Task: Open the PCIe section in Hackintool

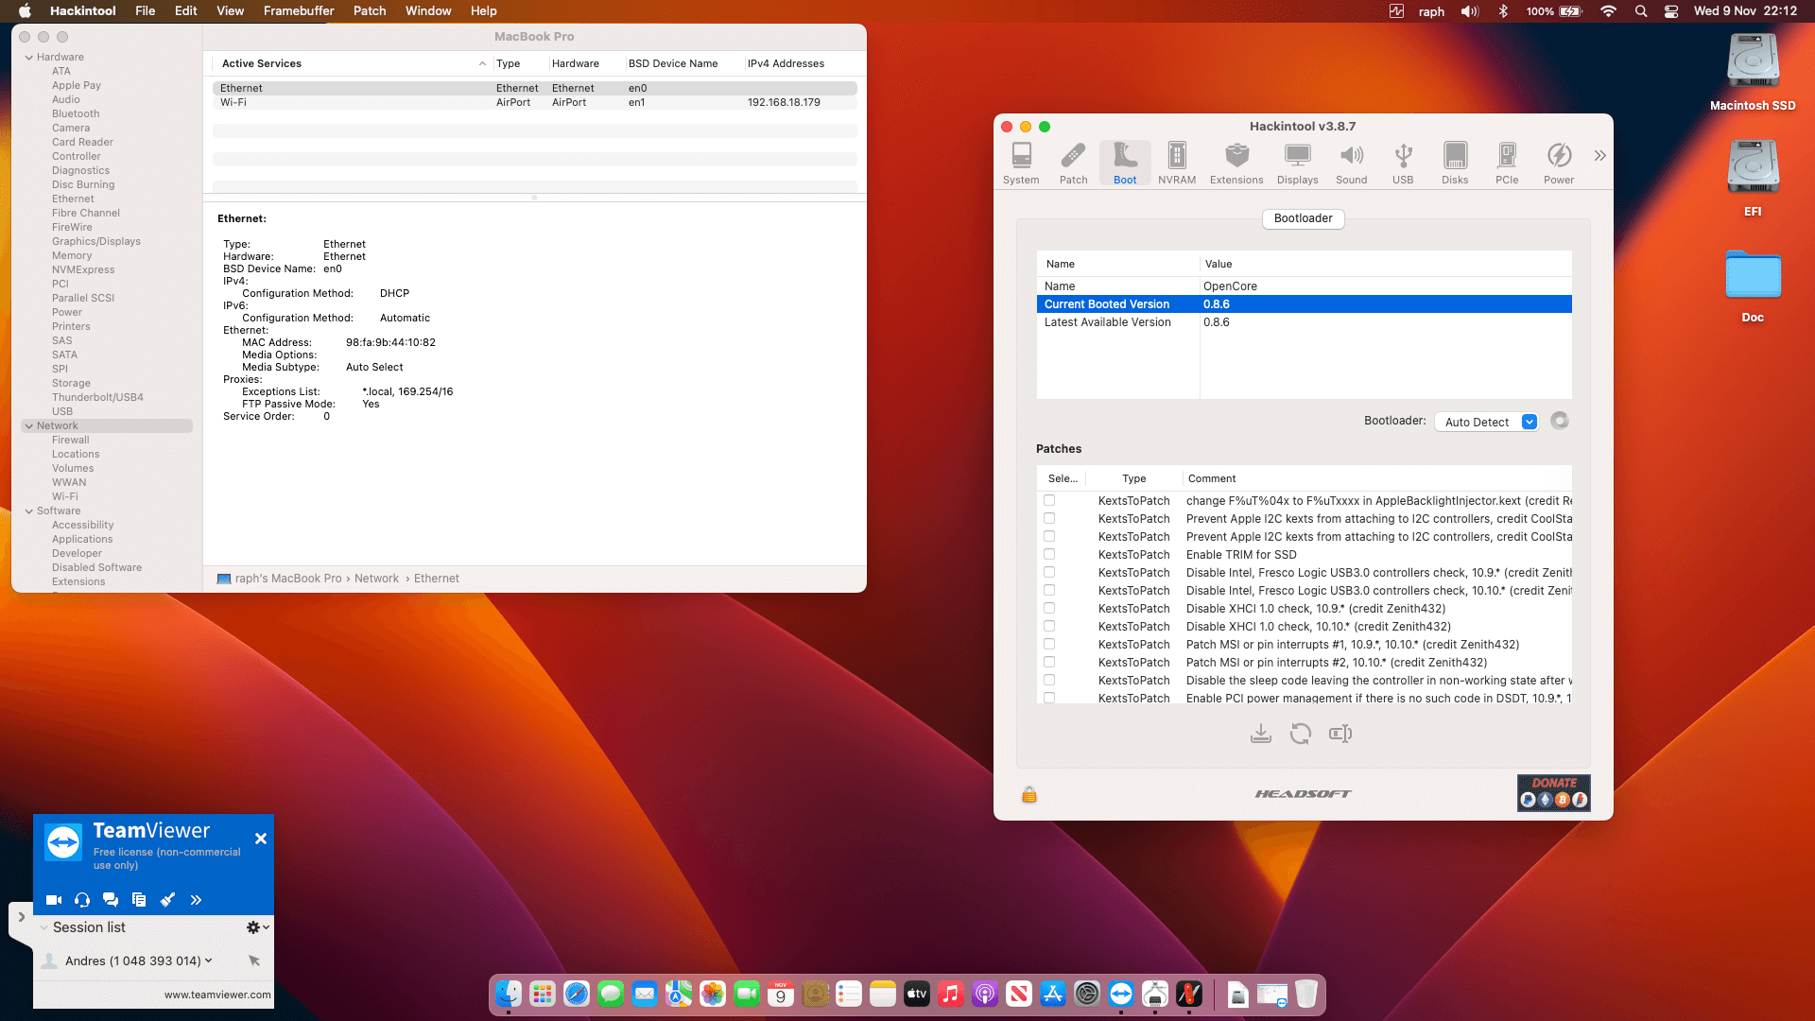Action: point(1507,163)
